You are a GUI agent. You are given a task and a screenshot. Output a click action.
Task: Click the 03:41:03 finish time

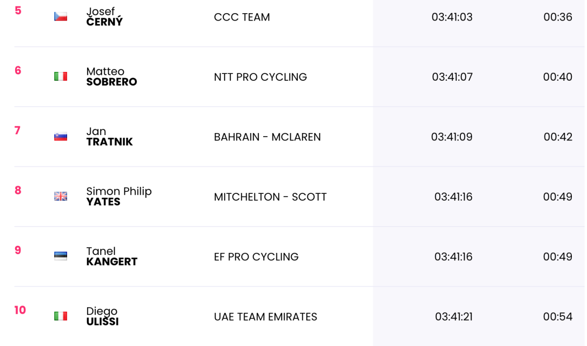(452, 17)
